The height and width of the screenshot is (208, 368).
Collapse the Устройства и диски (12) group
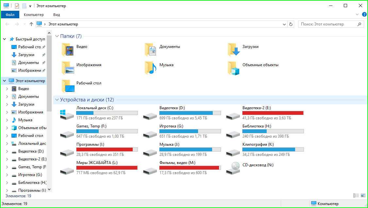click(x=57, y=100)
